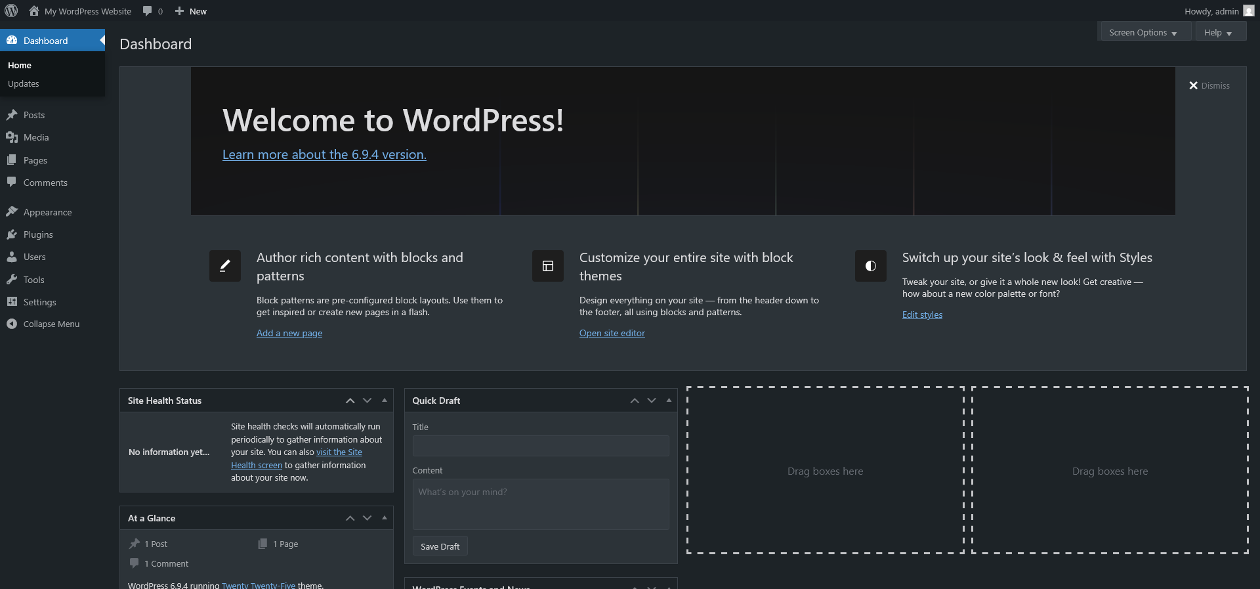1260x589 pixels.
Task: Open the New content menu
Action: [191, 11]
